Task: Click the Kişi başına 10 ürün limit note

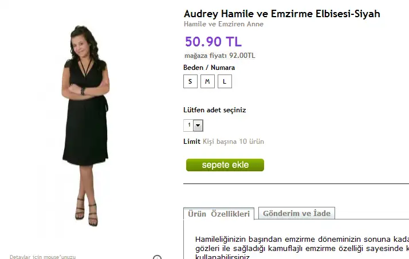Action: pyautogui.click(x=234, y=142)
